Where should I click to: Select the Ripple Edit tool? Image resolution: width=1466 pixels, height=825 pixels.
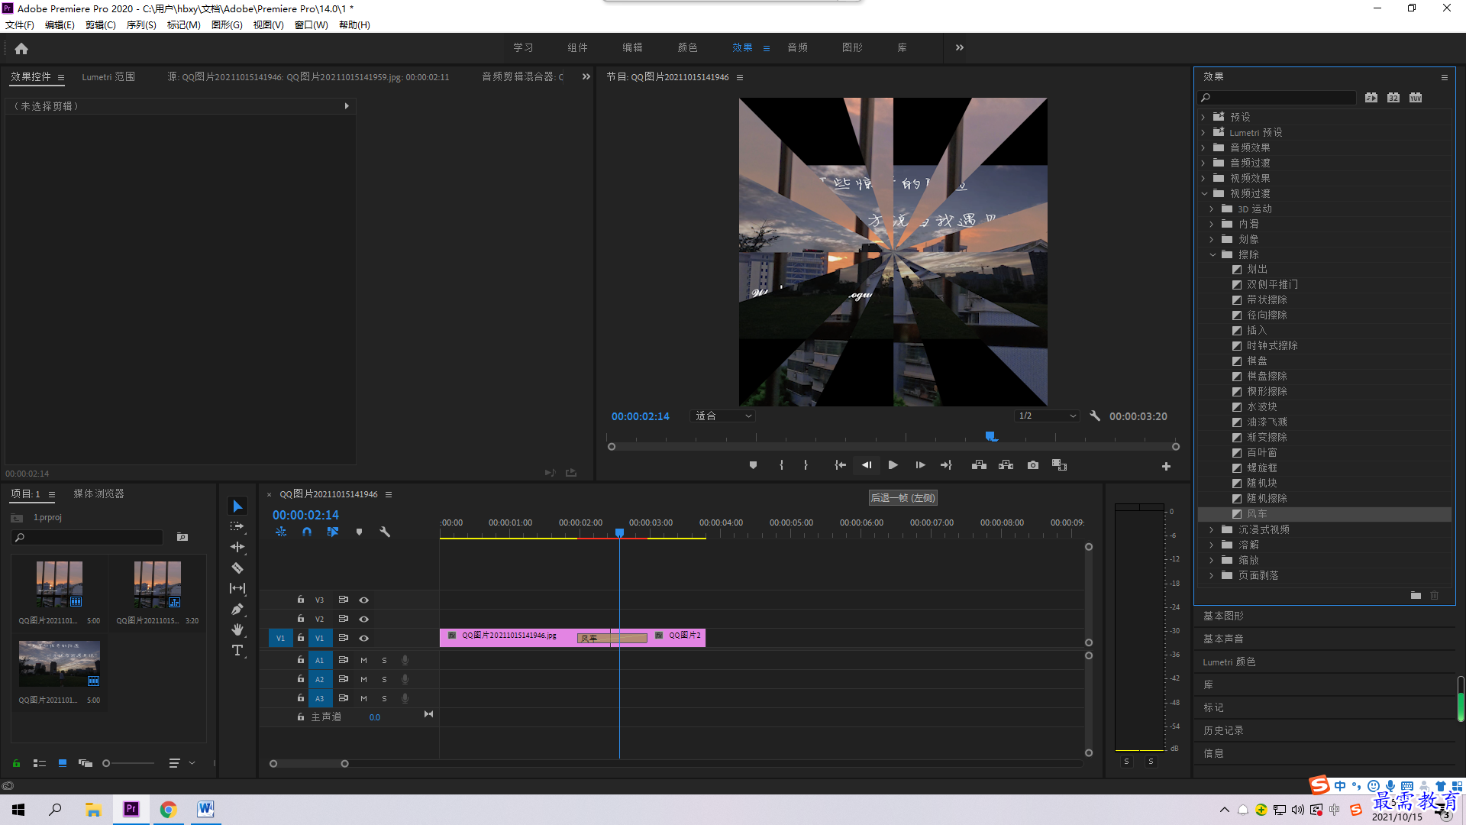[x=237, y=547]
